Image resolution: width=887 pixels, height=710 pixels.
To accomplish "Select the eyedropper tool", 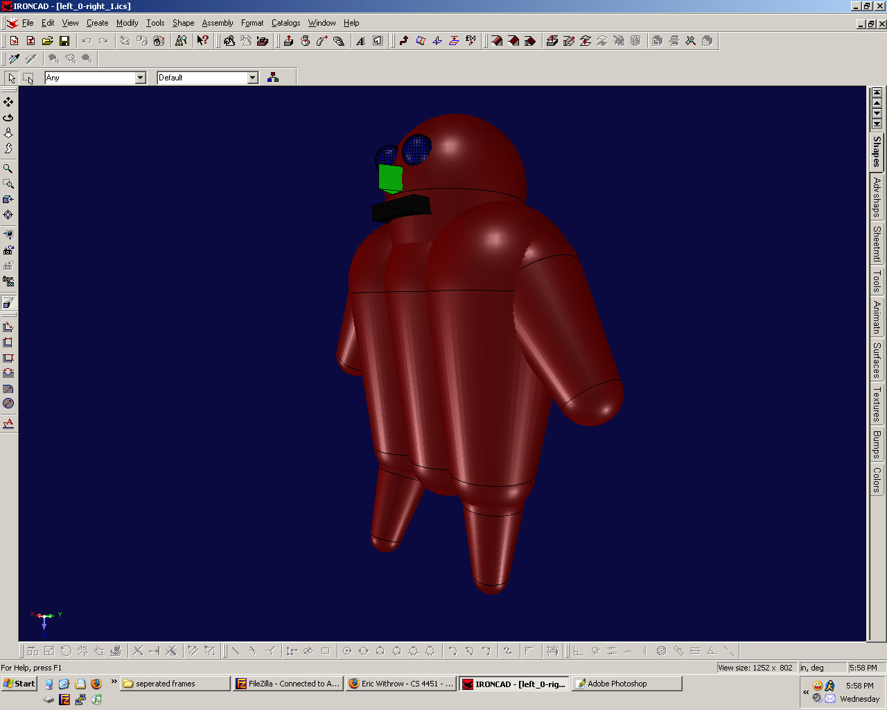I will [x=14, y=59].
